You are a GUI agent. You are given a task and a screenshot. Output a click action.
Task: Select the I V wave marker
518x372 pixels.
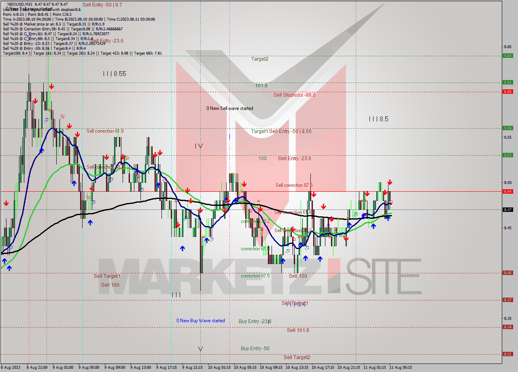[199, 146]
